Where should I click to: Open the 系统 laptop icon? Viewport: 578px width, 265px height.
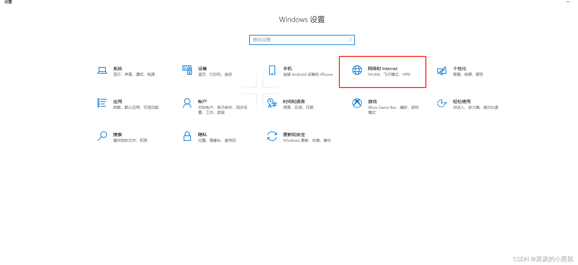click(102, 70)
